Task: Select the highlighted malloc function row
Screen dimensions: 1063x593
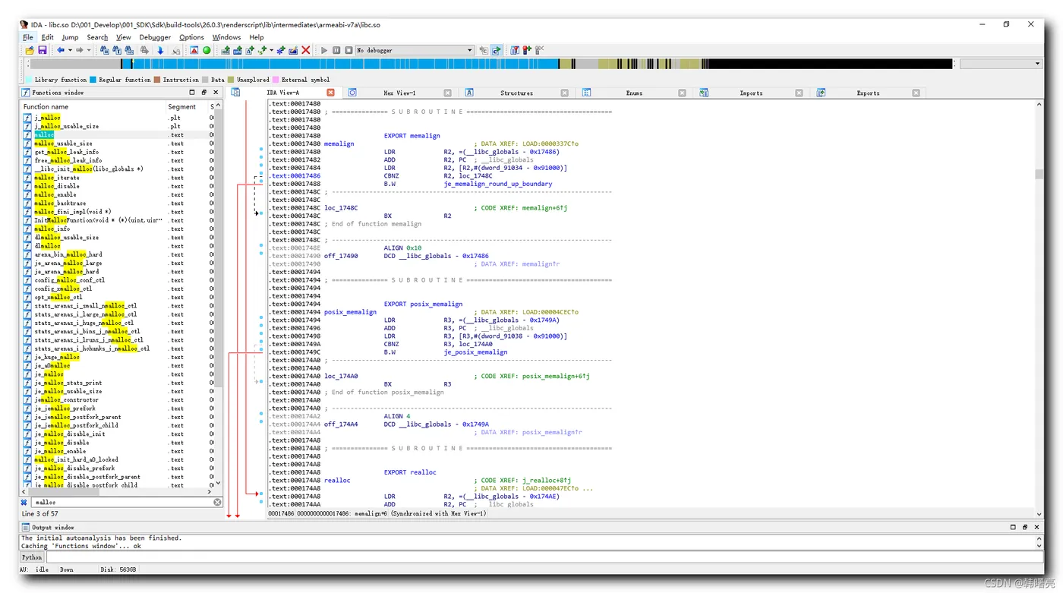Action: (118, 134)
